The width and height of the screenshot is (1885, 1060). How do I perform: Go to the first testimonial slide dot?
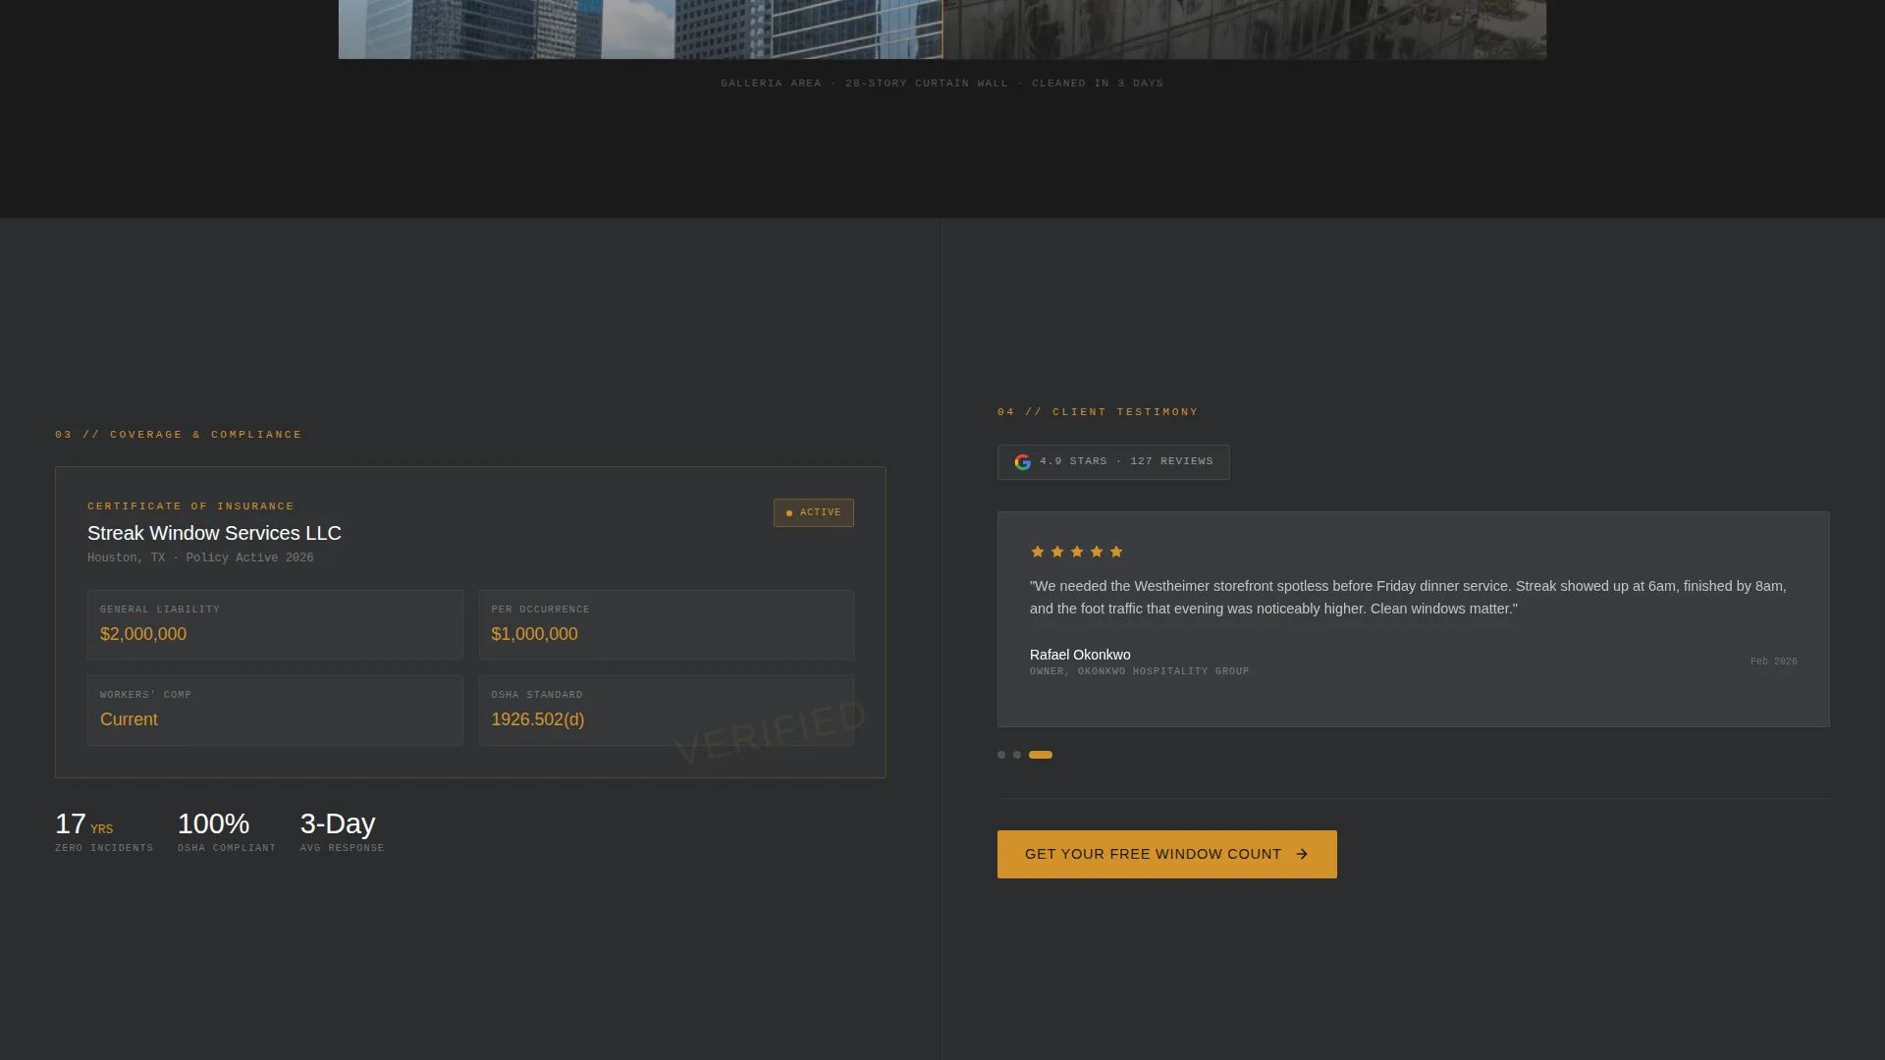point(1001,755)
